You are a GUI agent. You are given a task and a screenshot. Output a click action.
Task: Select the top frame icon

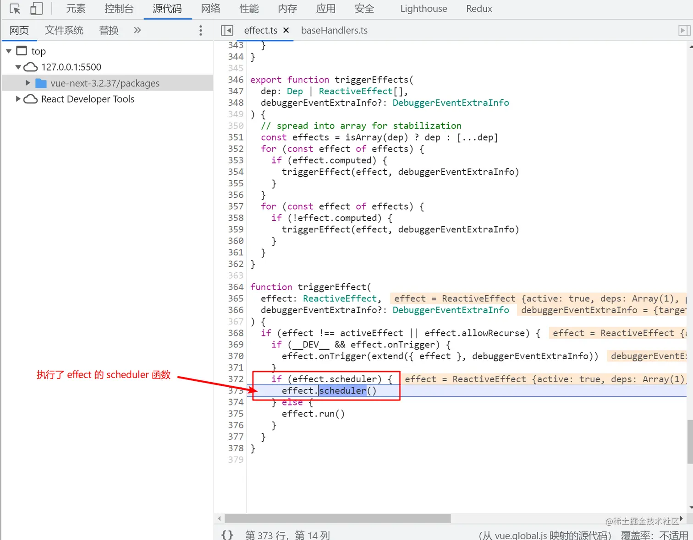22,50
